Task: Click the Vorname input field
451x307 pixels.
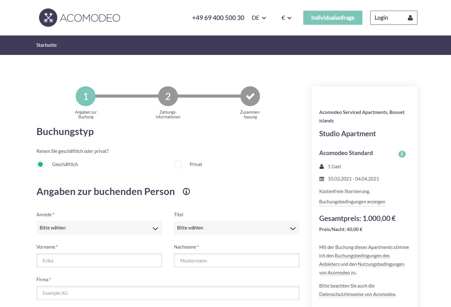Action: click(99, 261)
